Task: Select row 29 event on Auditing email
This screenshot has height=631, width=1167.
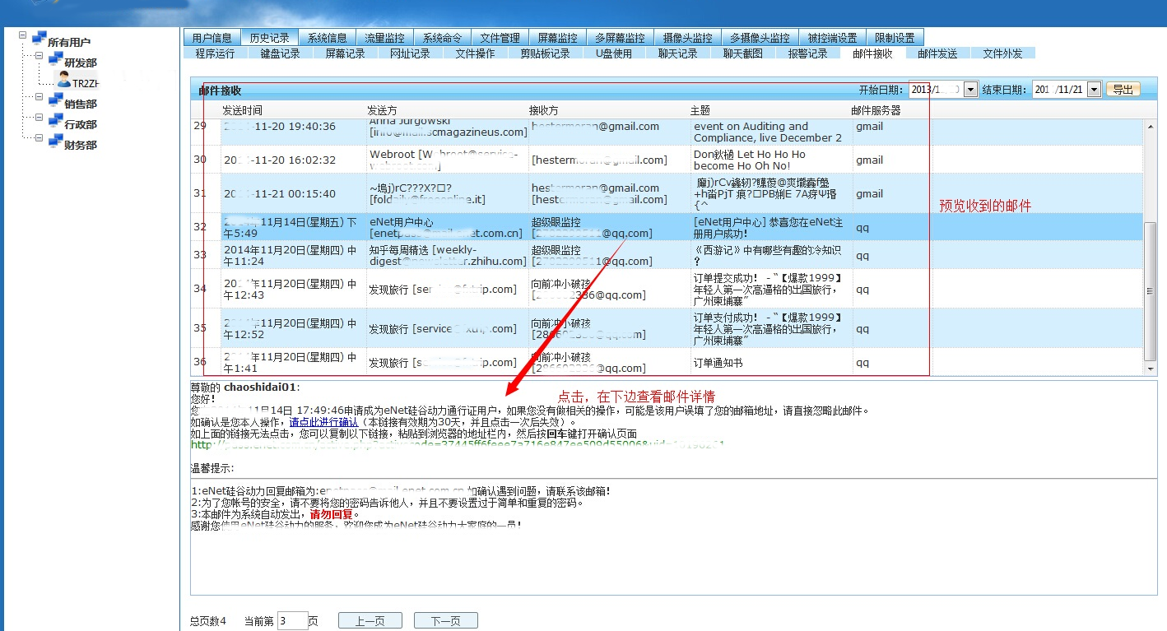Action: coord(667,132)
